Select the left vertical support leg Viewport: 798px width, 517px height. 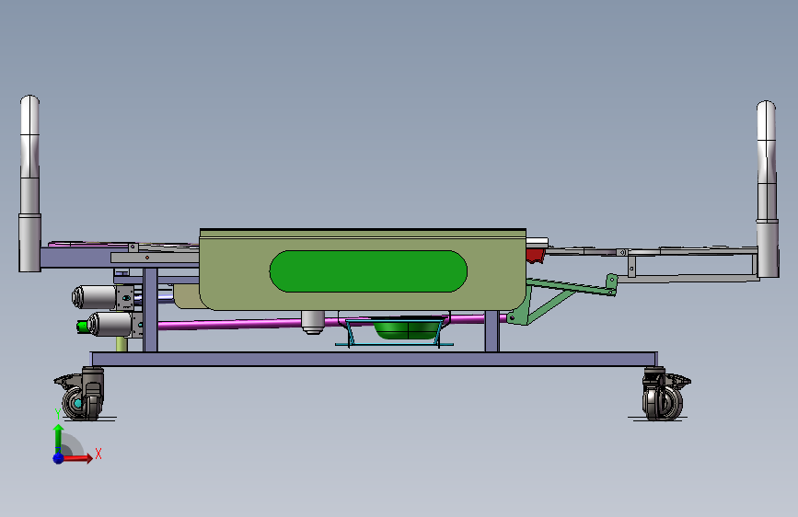point(150,309)
